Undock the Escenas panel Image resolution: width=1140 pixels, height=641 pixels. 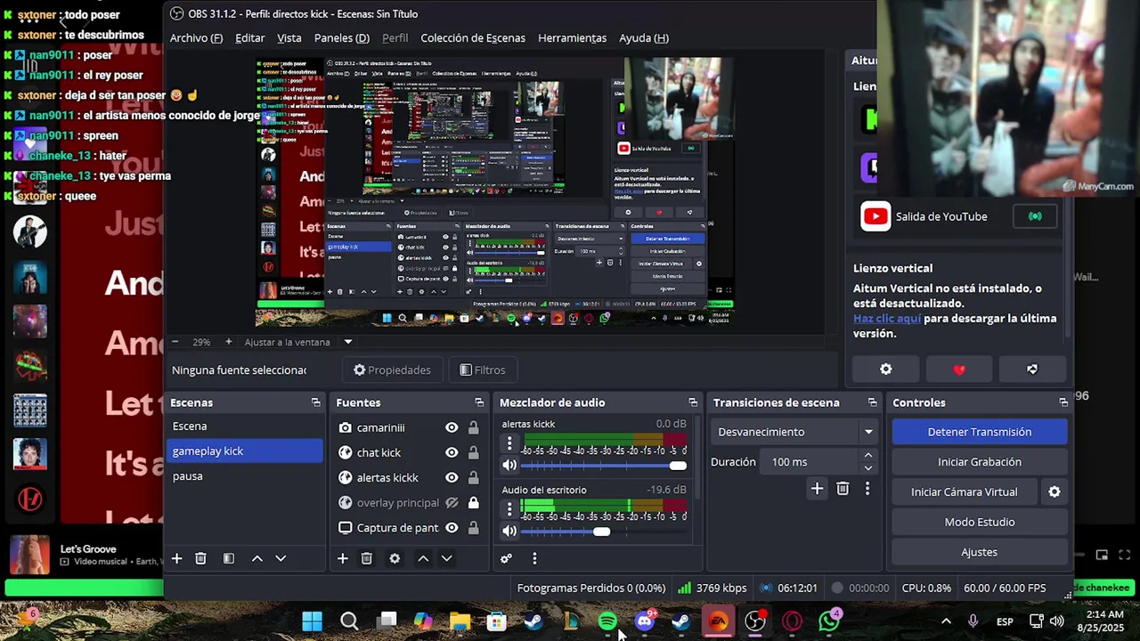pos(315,402)
